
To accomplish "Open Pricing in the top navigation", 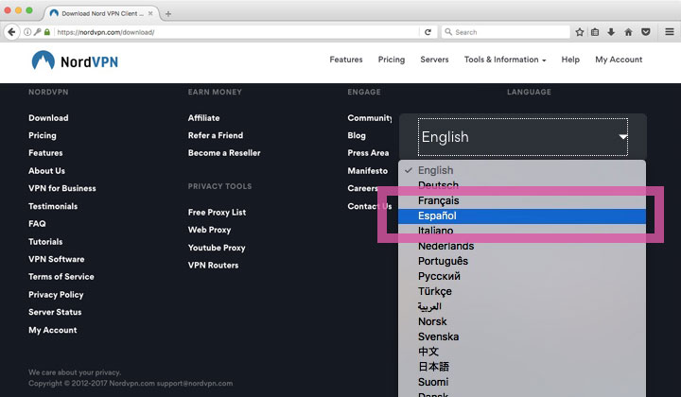I will coord(392,60).
